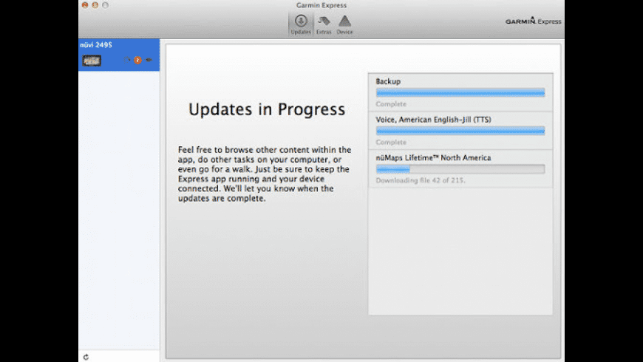Click the dark device status icon

pyautogui.click(x=149, y=61)
